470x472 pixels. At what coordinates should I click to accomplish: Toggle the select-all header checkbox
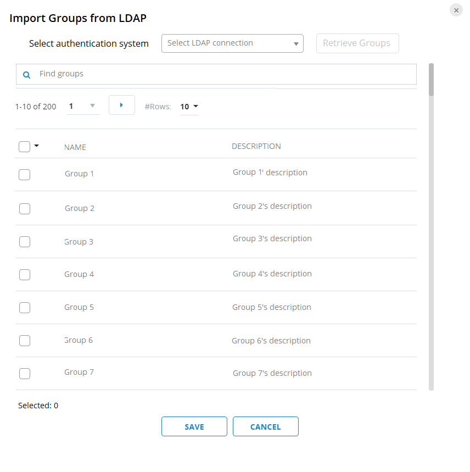tap(24, 147)
